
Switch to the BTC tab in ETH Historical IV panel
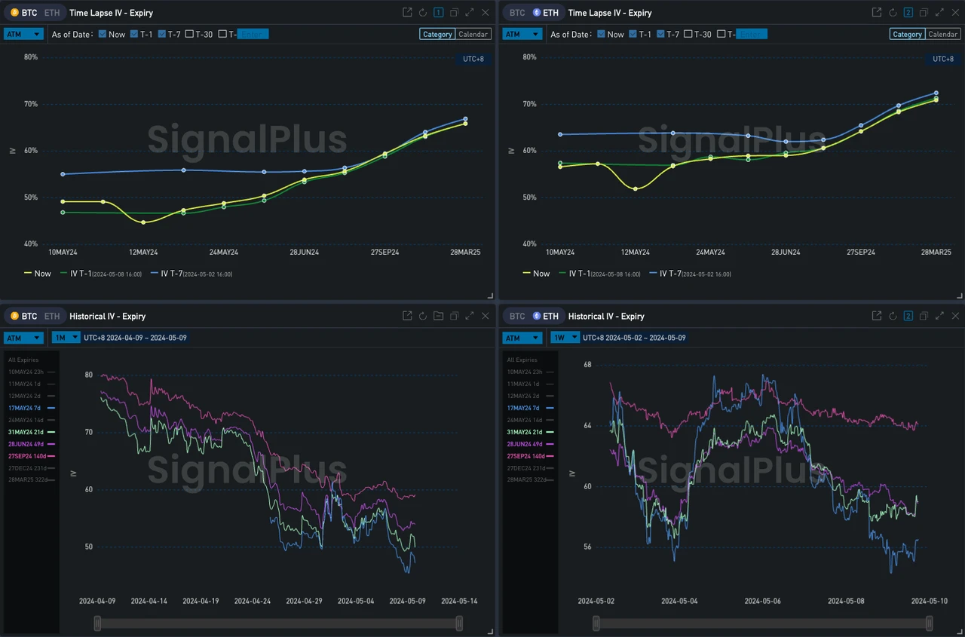point(517,316)
